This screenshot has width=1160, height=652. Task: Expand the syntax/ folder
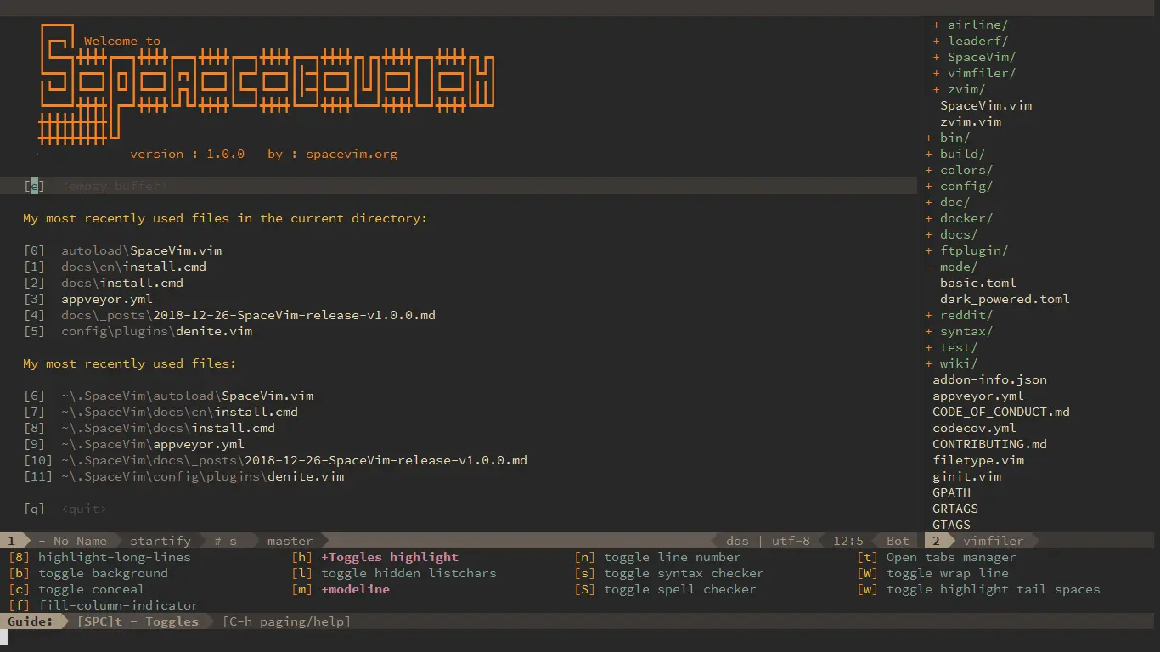pos(964,331)
